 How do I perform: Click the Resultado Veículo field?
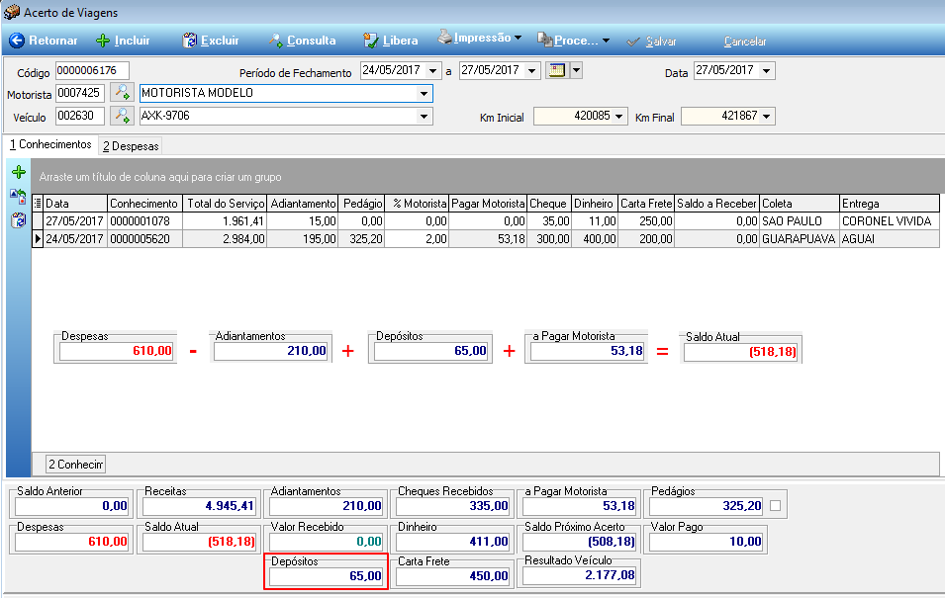point(580,575)
